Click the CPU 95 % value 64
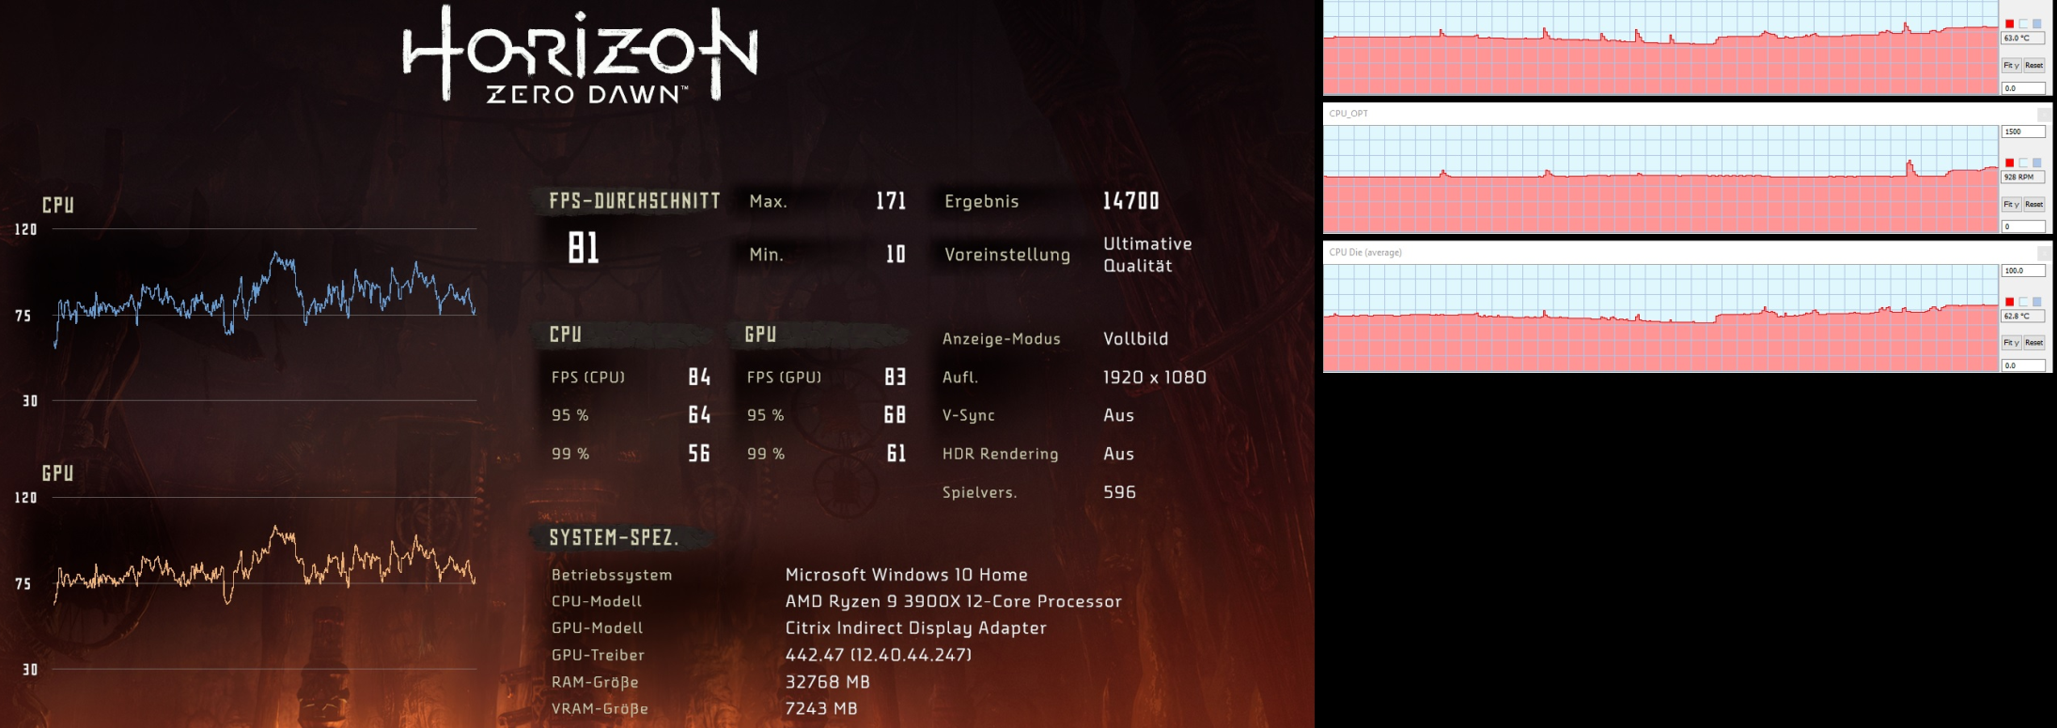2057x728 pixels. coord(699,415)
